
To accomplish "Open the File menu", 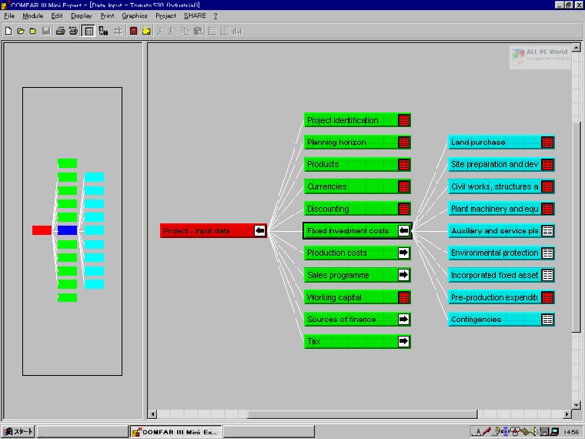I will [x=9, y=15].
